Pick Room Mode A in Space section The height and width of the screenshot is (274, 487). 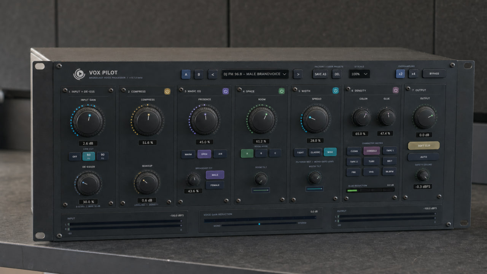click(247, 153)
